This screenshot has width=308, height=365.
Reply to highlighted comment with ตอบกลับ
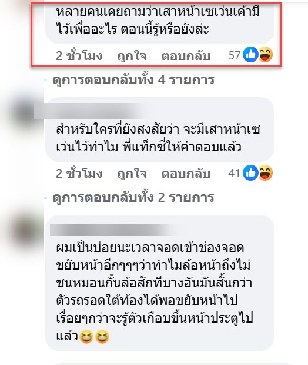186,56
